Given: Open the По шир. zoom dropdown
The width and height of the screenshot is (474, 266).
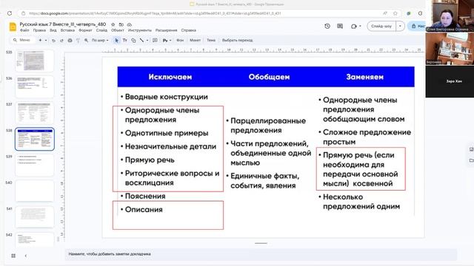Looking at the screenshot, I should click(100, 40).
